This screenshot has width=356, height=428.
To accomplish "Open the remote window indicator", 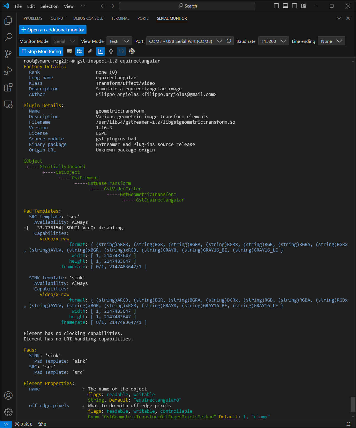I will pyautogui.click(x=6, y=424).
